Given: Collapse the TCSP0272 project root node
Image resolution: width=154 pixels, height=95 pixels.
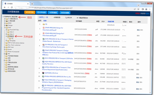Looking at the screenshot, I should (x=3, y=17).
